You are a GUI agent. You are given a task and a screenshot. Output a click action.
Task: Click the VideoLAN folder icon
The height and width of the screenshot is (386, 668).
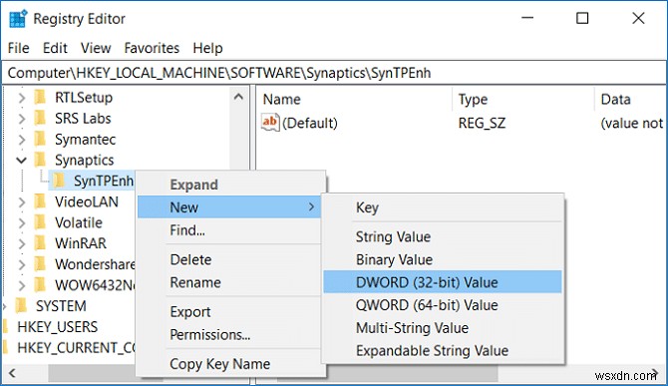pyautogui.click(x=40, y=201)
